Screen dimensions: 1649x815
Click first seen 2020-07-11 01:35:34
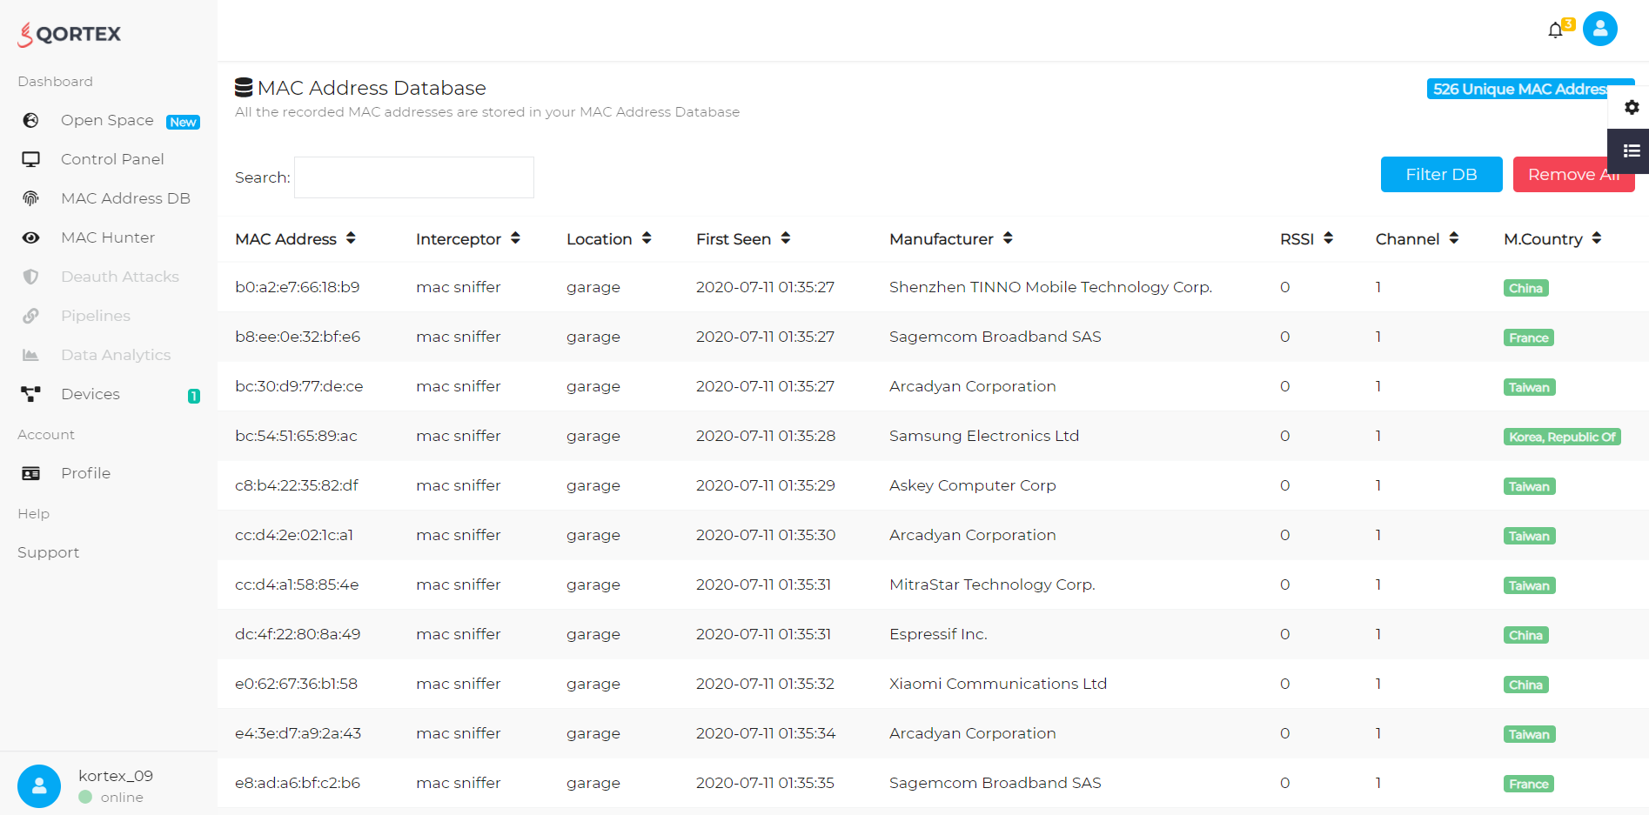point(766,733)
